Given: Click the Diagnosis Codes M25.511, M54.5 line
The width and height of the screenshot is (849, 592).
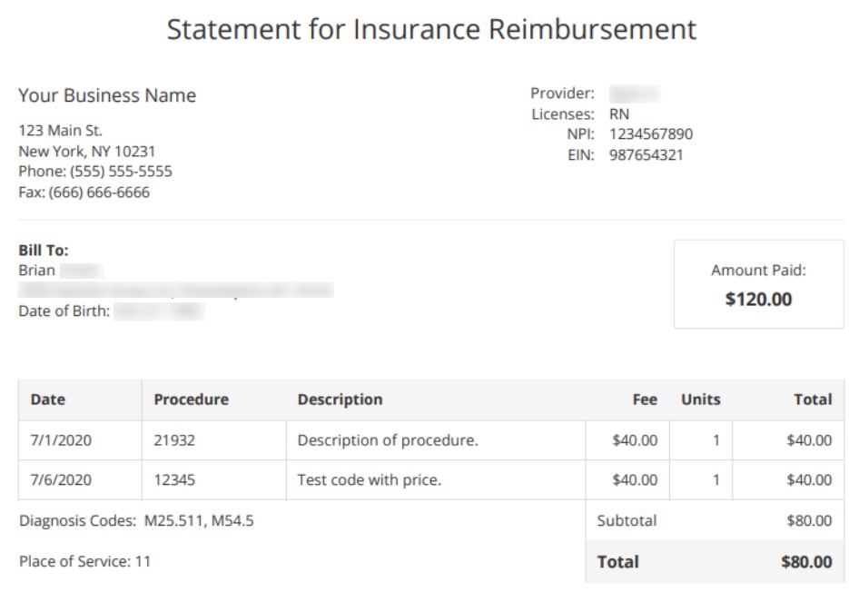Looking at the screenshot, I should 136,521.
